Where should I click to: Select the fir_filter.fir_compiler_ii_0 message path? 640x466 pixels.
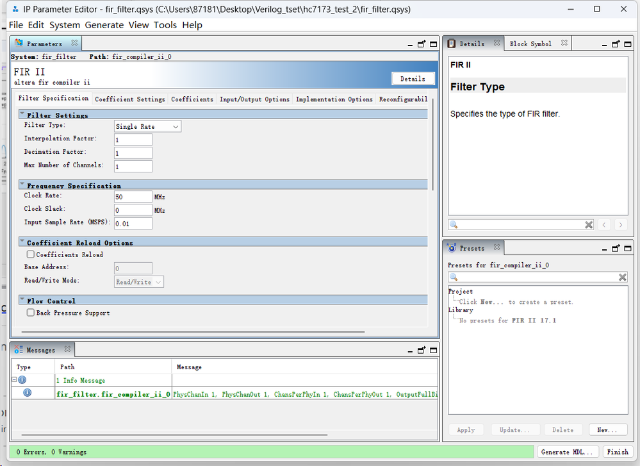point(113,394)
